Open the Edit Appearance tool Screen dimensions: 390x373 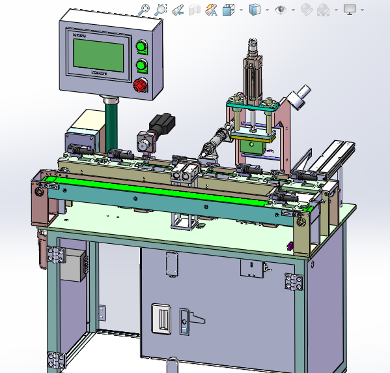(x=307, y=10)
